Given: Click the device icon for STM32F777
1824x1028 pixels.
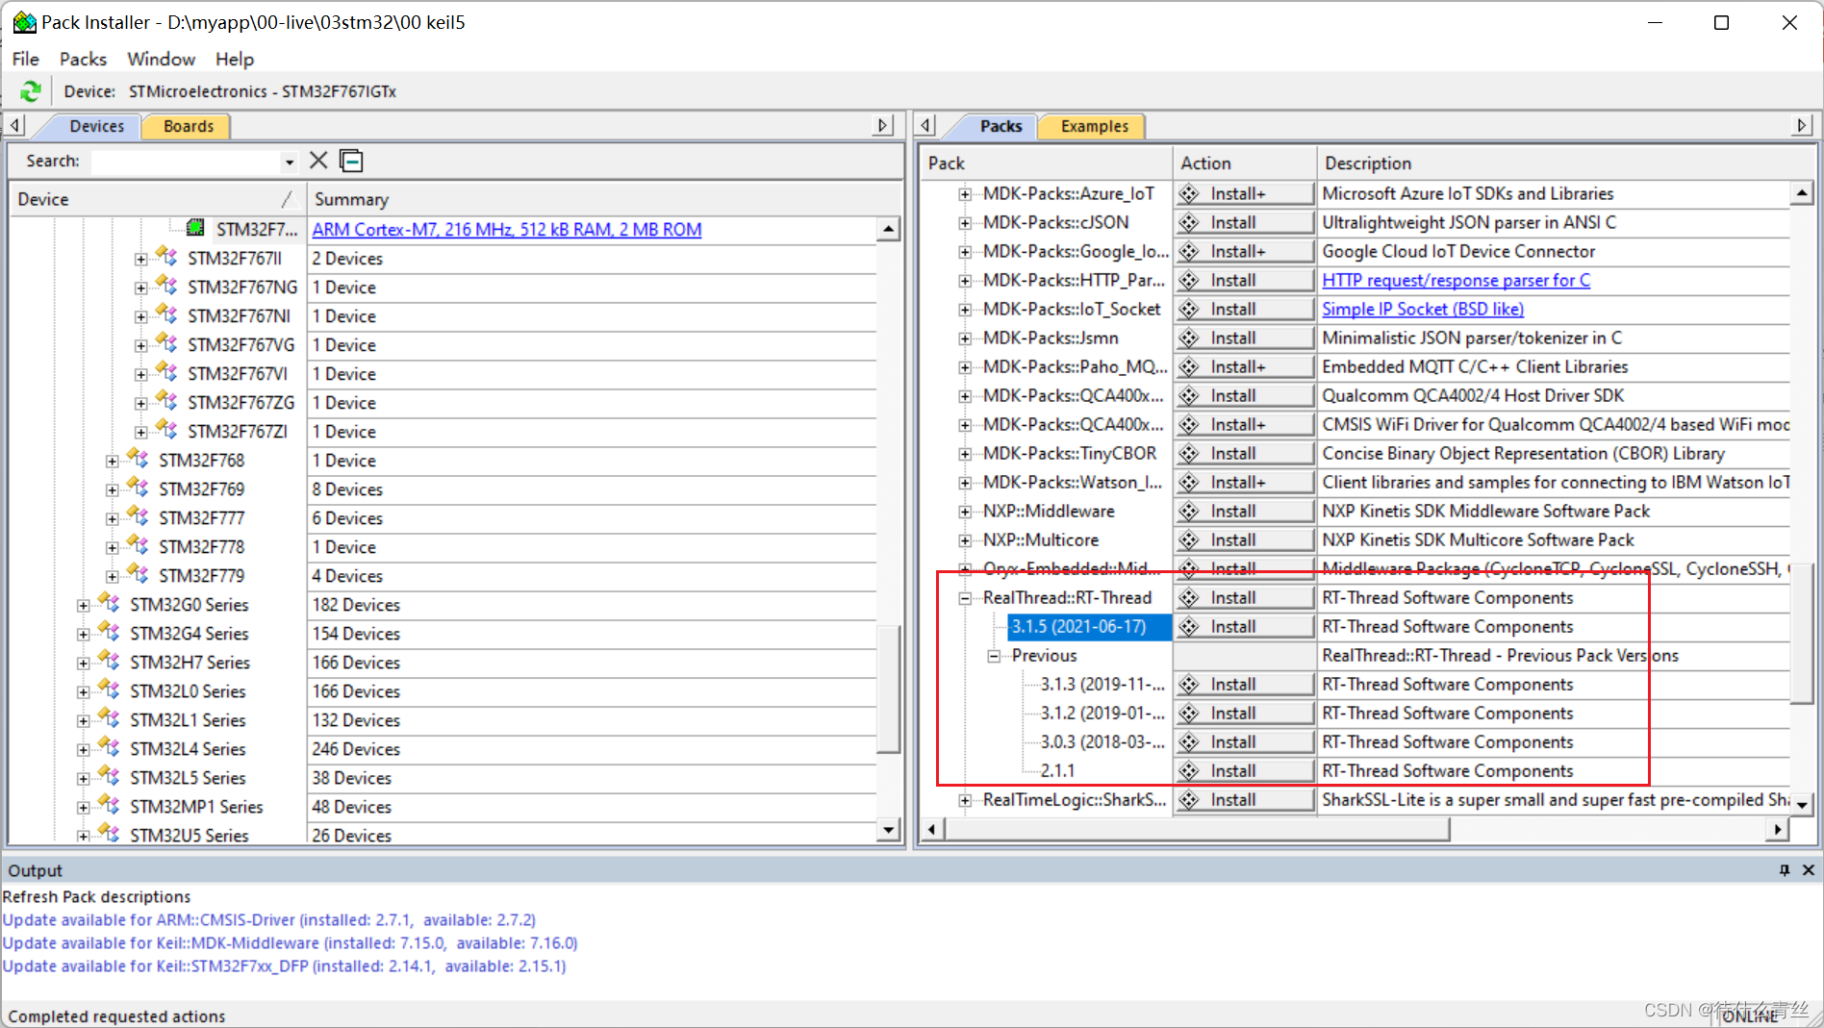Looking at the screenshot, I should tap(139, 516).
